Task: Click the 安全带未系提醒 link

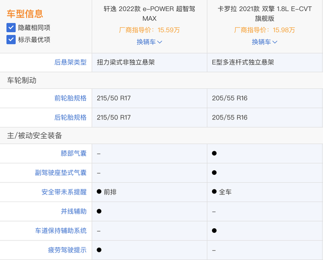Action: pyautogui.click(x=64, y=192)
